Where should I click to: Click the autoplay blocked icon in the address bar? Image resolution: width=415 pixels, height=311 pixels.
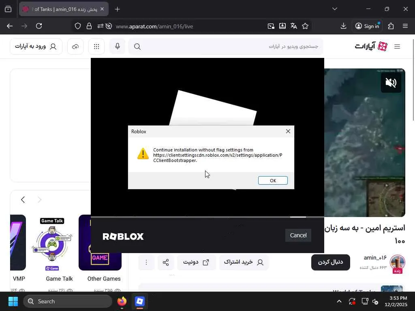109,26
